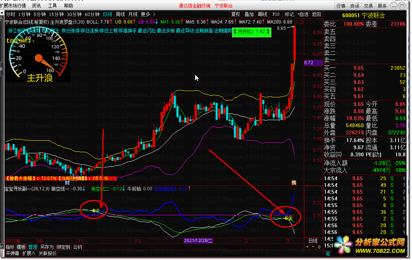Click the arrow chevron after 更多
The width and height of the screenshot is (412, 260).
pyautogui.click(x=154, y=14)
